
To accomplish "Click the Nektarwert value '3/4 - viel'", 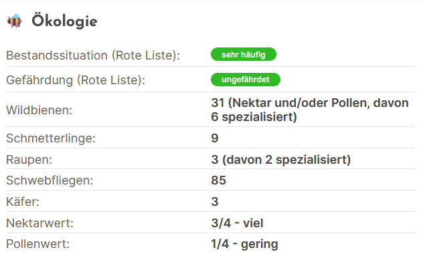I will click(x=237, y=223).
